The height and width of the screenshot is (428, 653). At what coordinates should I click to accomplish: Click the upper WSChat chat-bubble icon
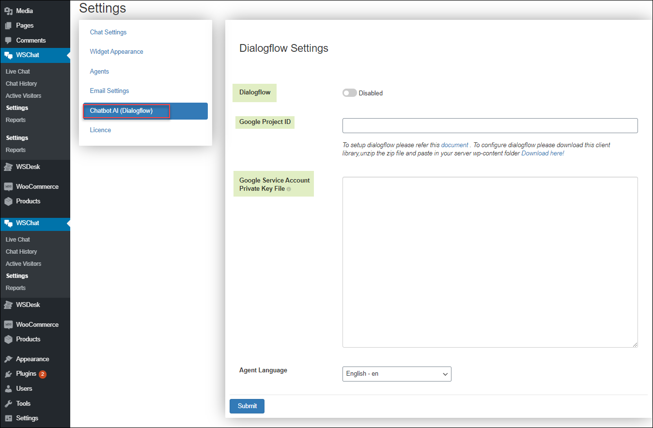pyautogui.click(x=8, y=55)
